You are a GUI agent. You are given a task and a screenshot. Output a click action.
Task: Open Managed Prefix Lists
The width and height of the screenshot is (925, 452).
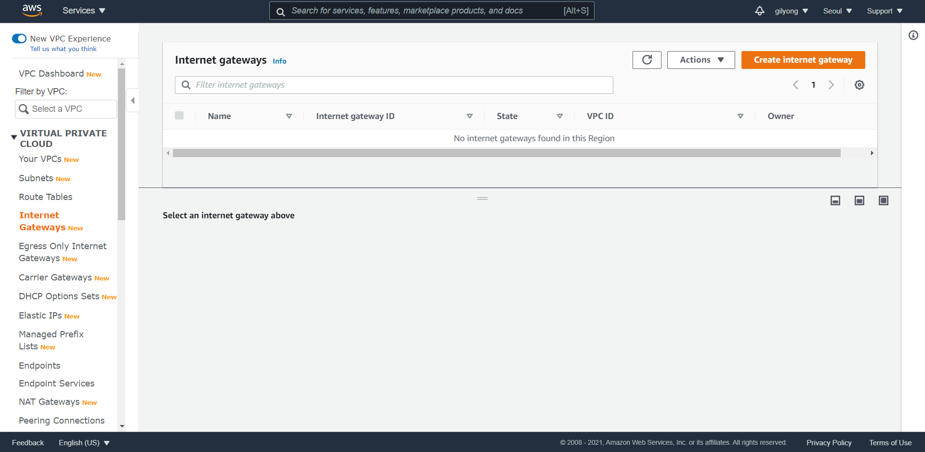pos(51,340)
